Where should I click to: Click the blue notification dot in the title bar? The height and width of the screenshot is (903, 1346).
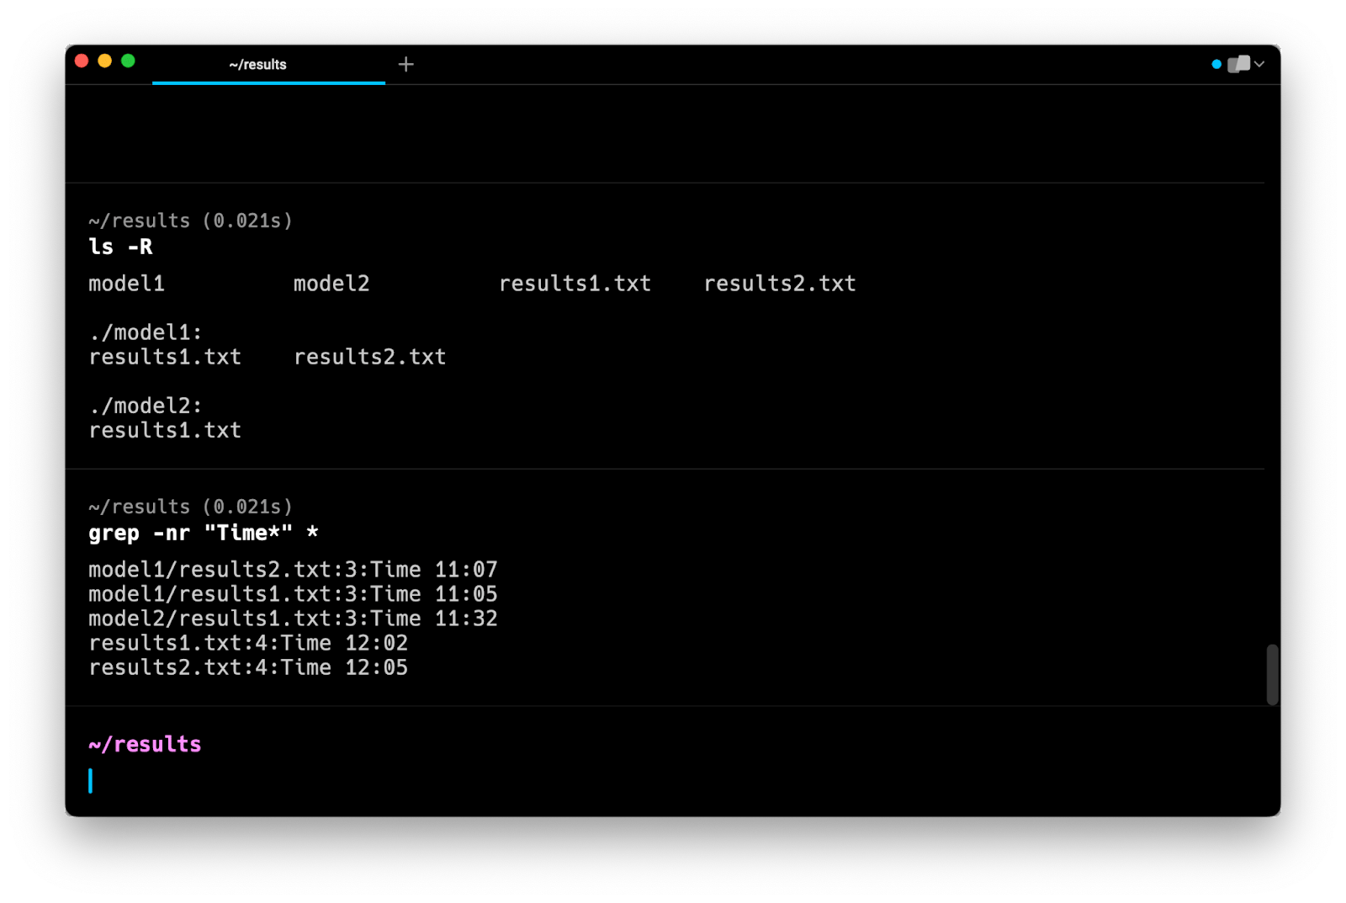[x=1216, y=65]
